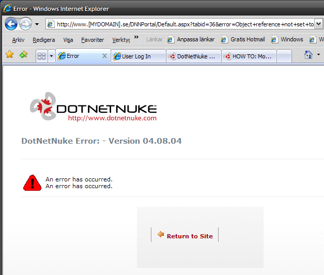324x275 pixels.
Task: Click the IE icon beside Anpassa länkar
Action: 171,39
